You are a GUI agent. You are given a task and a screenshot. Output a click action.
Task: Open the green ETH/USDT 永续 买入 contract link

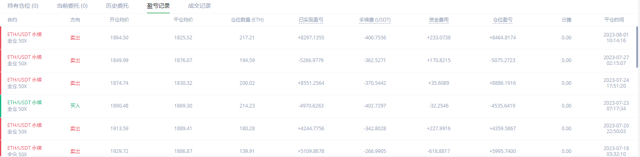click(x=24, y=103)
